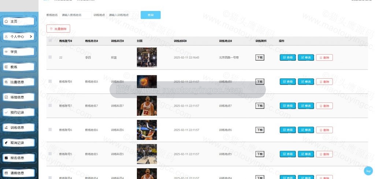375x179 pixels.
Task: Focus the 教练姓名 search field
Action: point(75,15)
